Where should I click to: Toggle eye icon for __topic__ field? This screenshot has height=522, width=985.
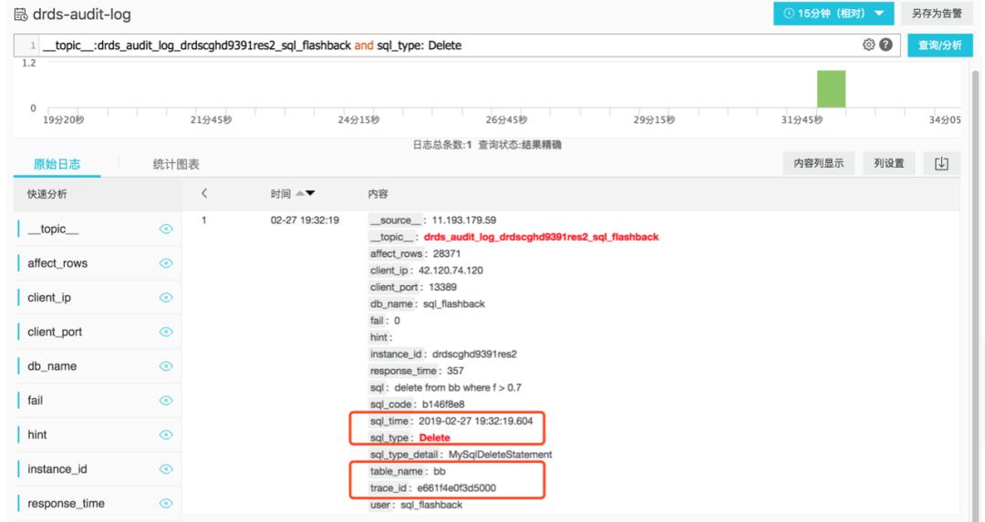pyautogui.click(x=166, y=229)
